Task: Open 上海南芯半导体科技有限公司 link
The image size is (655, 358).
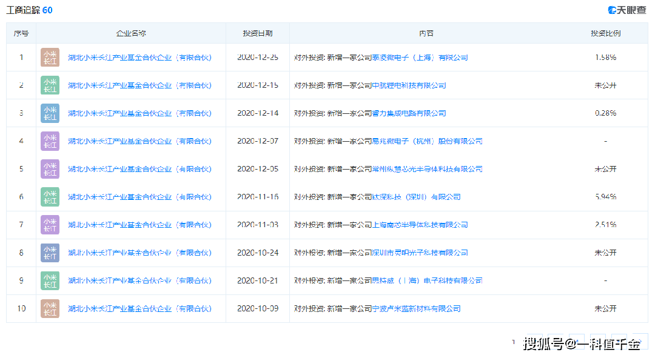Action: (x=420, y=225)
